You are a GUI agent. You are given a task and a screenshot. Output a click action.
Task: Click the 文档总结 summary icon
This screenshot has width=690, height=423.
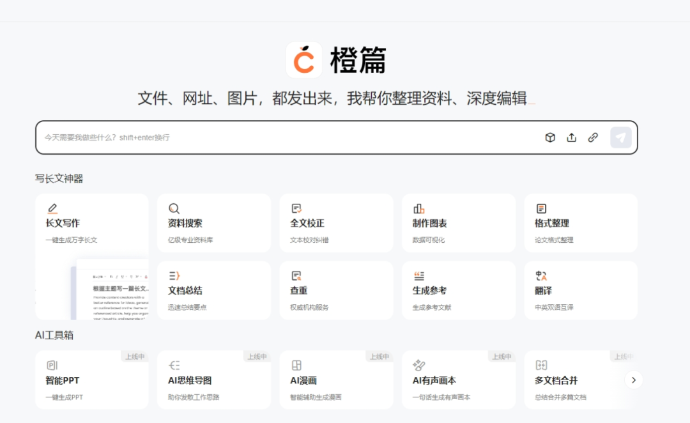[174, 276]
